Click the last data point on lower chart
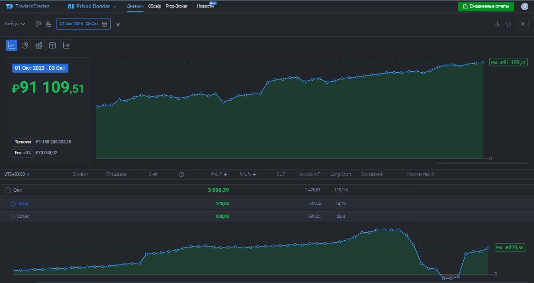The width and height of the screenshot is (534, 283). [x=488, y=248]
